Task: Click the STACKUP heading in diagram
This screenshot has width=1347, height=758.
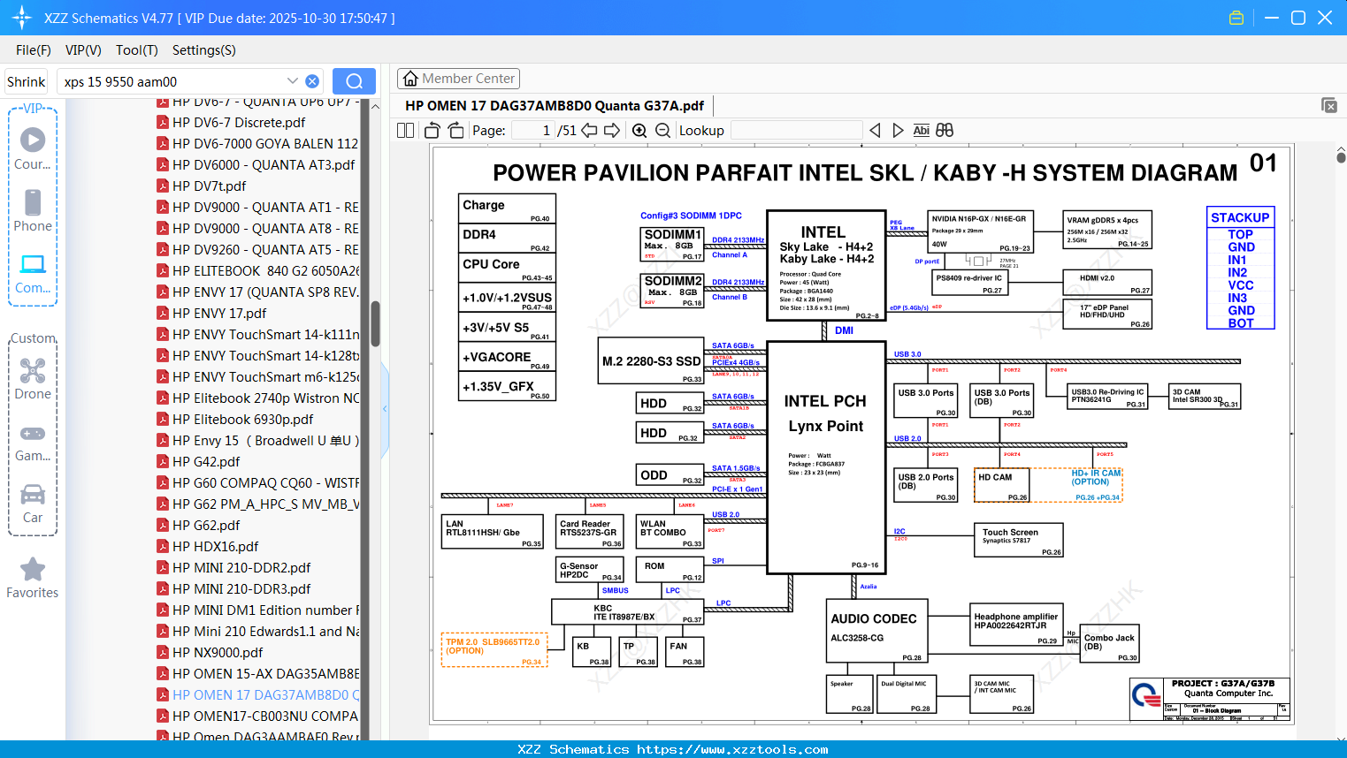Action: pyautogui.click(x=1240, y=217)
